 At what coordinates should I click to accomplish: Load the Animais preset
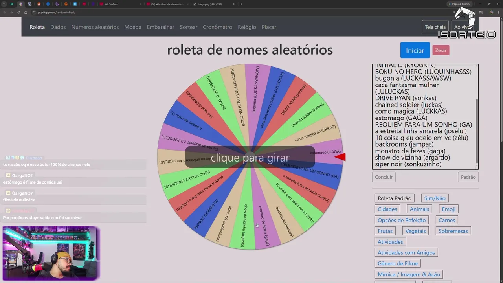[x=420, y=209]
